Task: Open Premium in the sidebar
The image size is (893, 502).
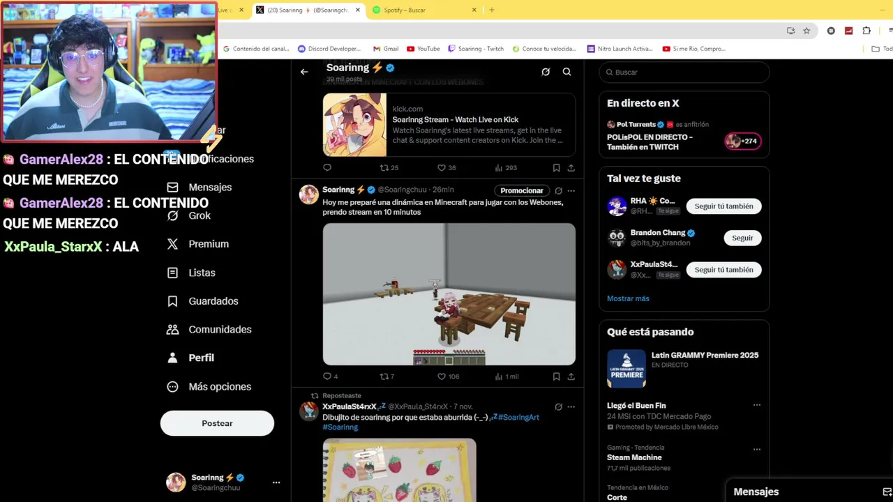Action: pos(199,244)
